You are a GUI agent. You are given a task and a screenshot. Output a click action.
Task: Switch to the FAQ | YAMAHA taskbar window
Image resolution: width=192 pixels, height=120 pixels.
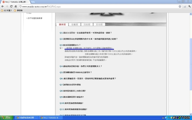[51, 118]
